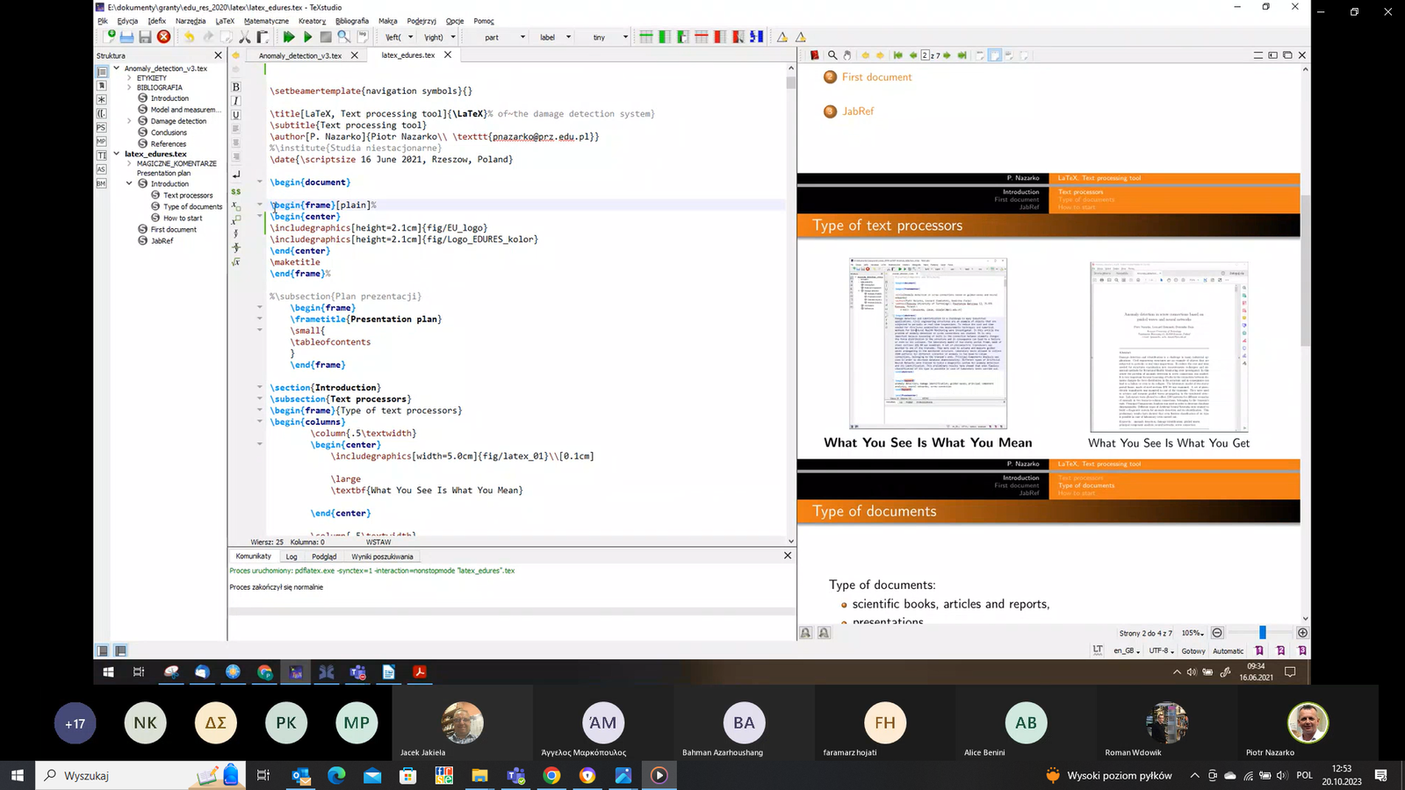Viewport: 1405px width, 790px height.
Task: Collapse the Introduction node in latex_edures.tex tree
Action: point(129,183)
